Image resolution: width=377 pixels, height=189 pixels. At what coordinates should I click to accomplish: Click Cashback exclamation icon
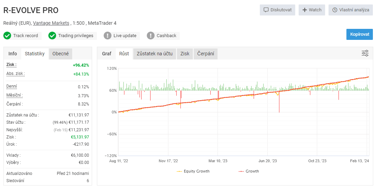[x=151, y=36]
